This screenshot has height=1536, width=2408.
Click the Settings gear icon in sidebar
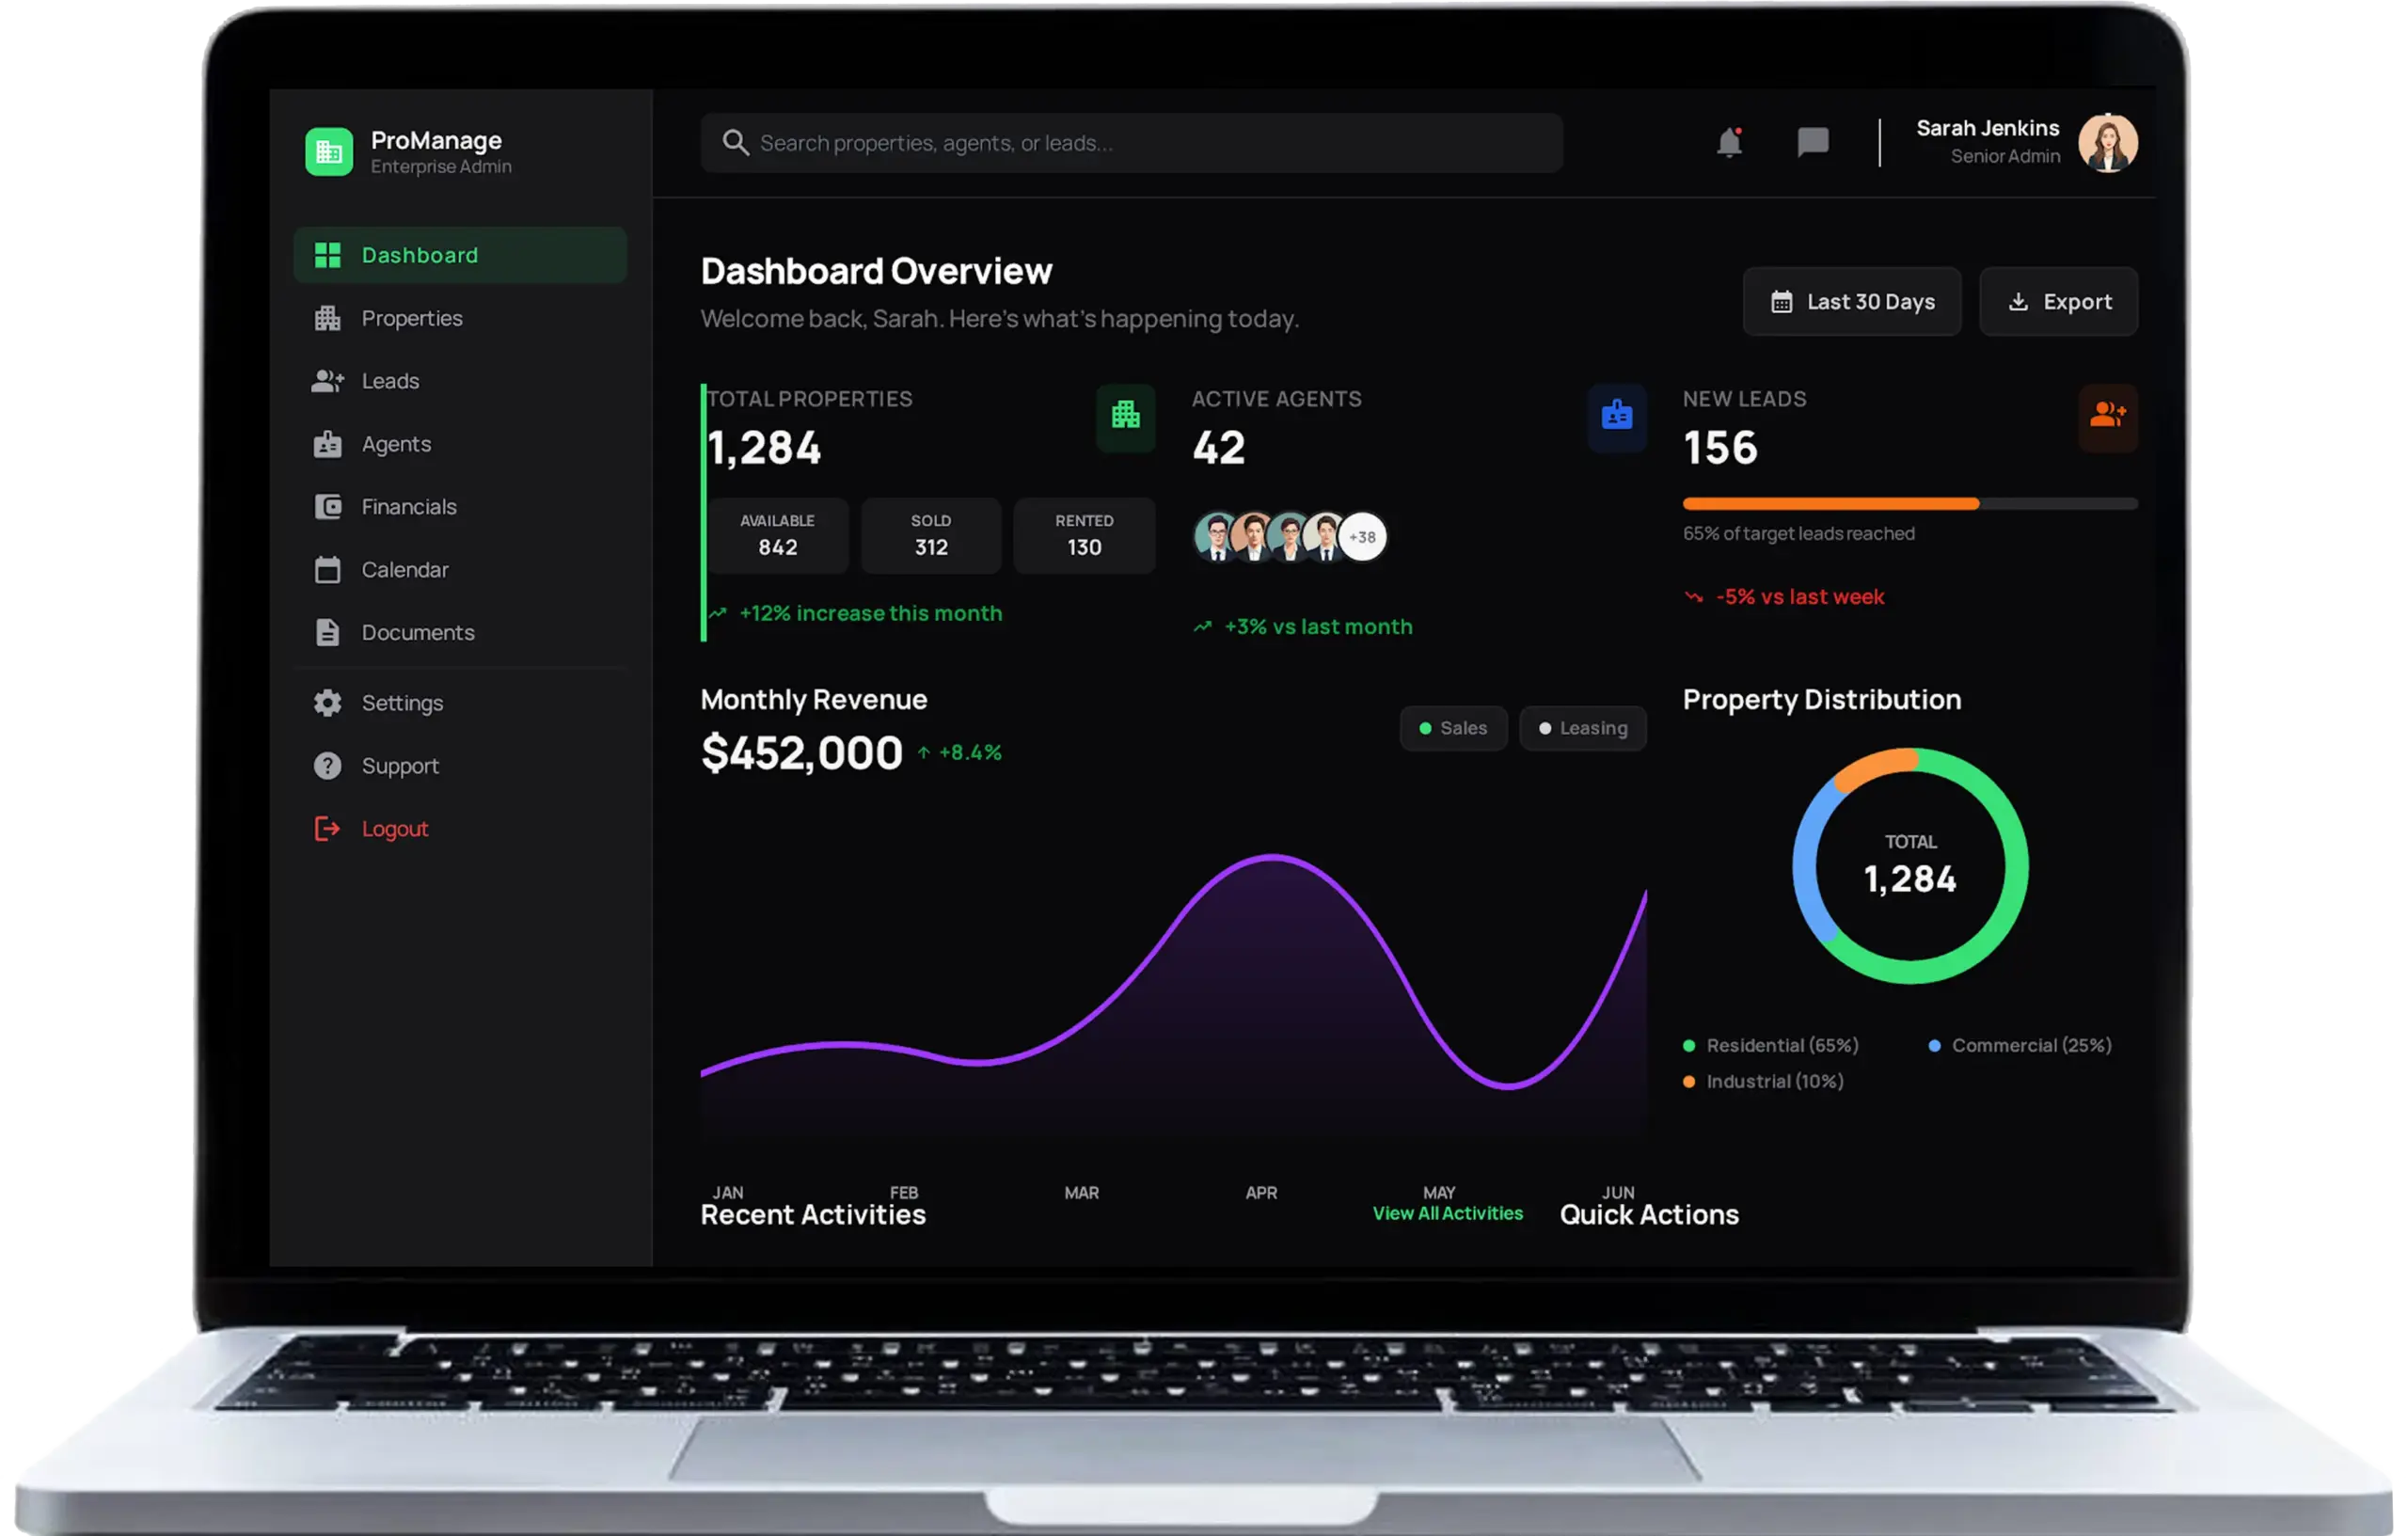pos(327,703)
